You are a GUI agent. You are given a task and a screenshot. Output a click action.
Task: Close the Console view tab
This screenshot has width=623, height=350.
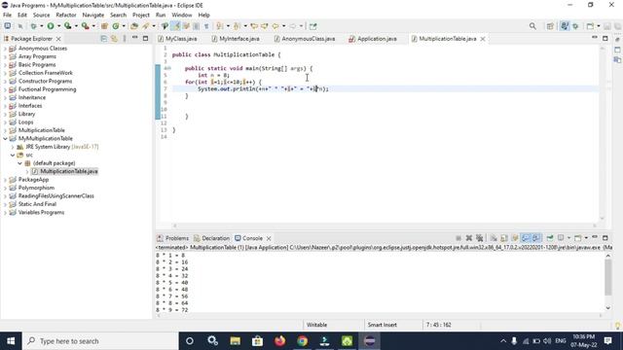pyautogui.click(x=269, y=238)
